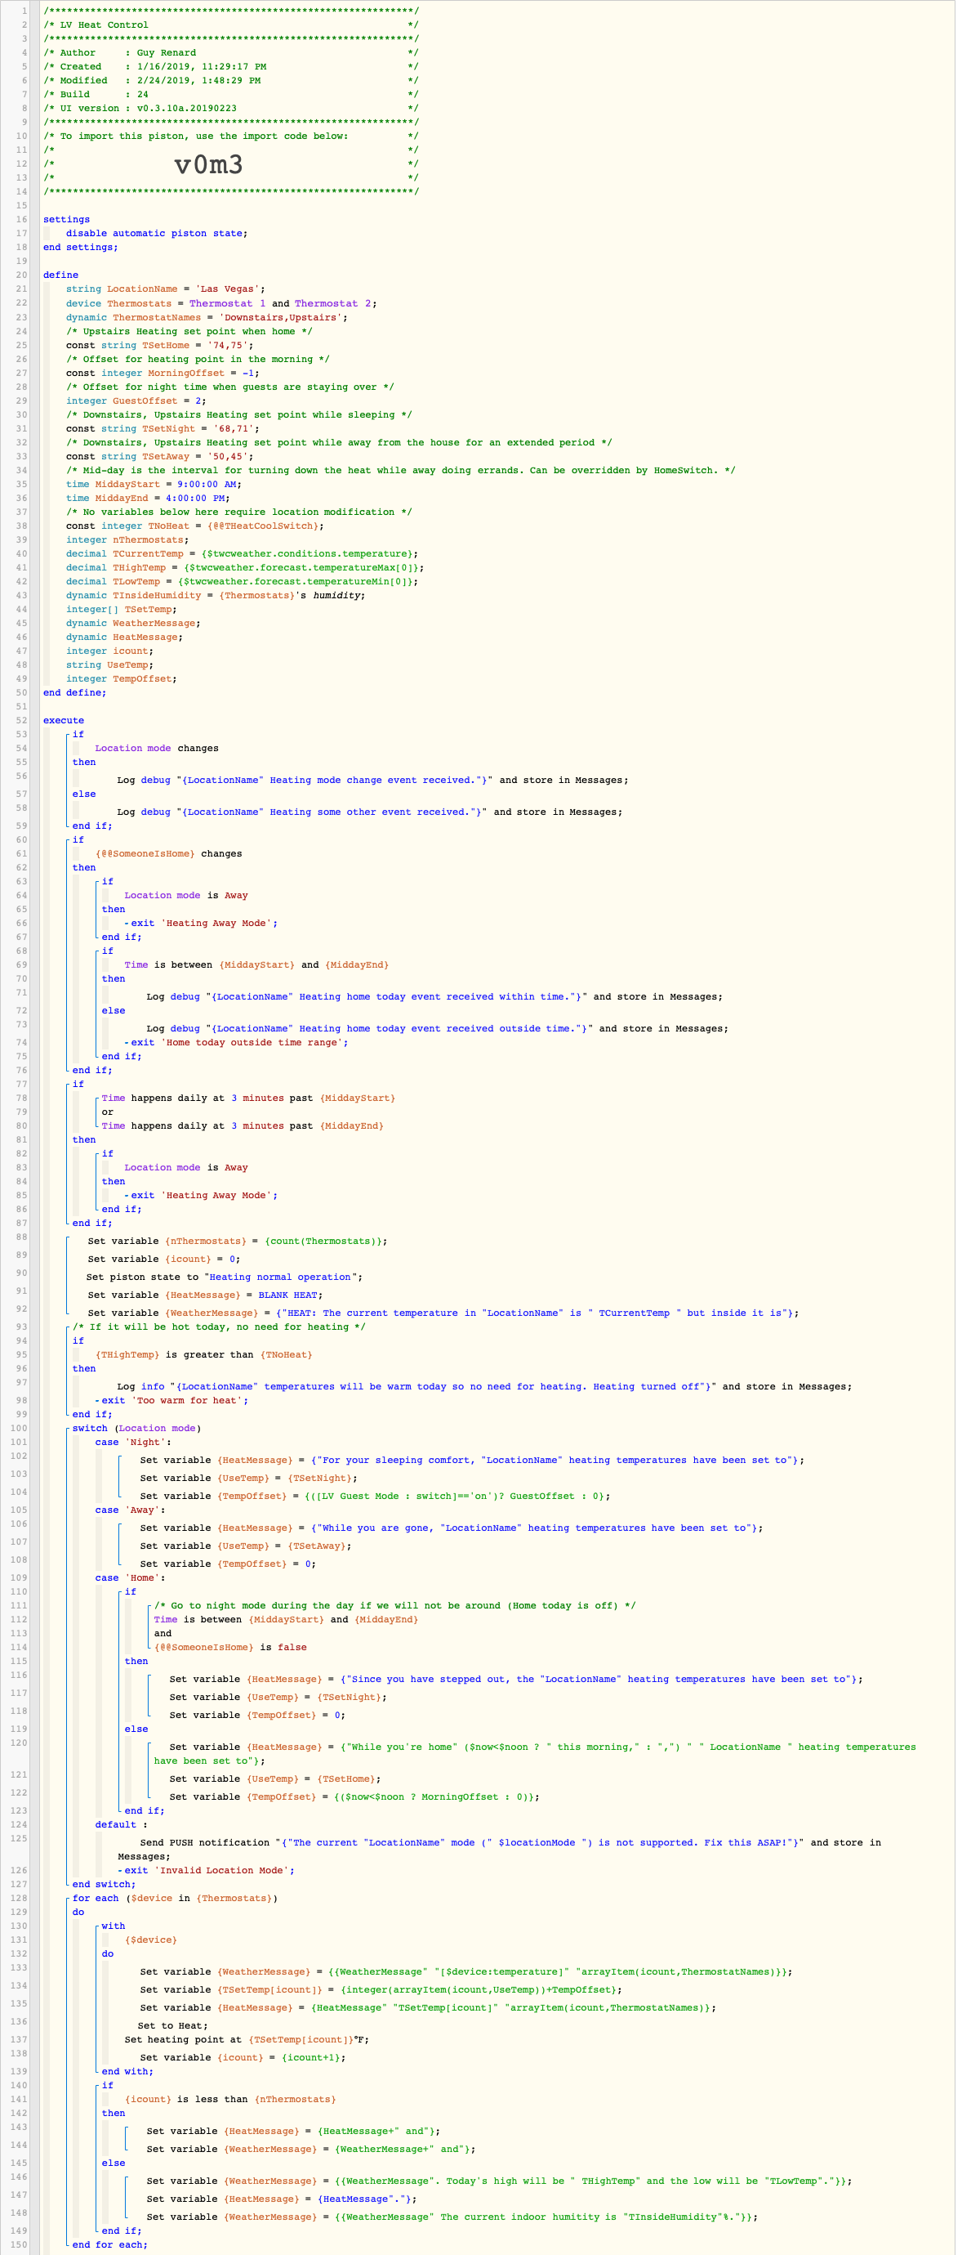Click the 'end define;' line

click(x=75, y=693)
